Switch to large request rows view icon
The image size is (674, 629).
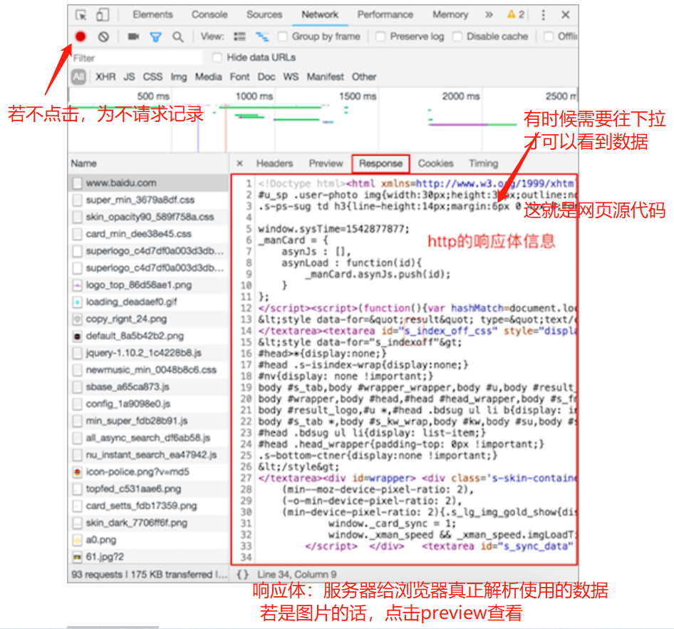click(239, 36)
